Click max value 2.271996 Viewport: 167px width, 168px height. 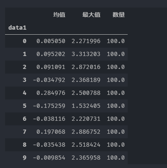coord(86,41)
